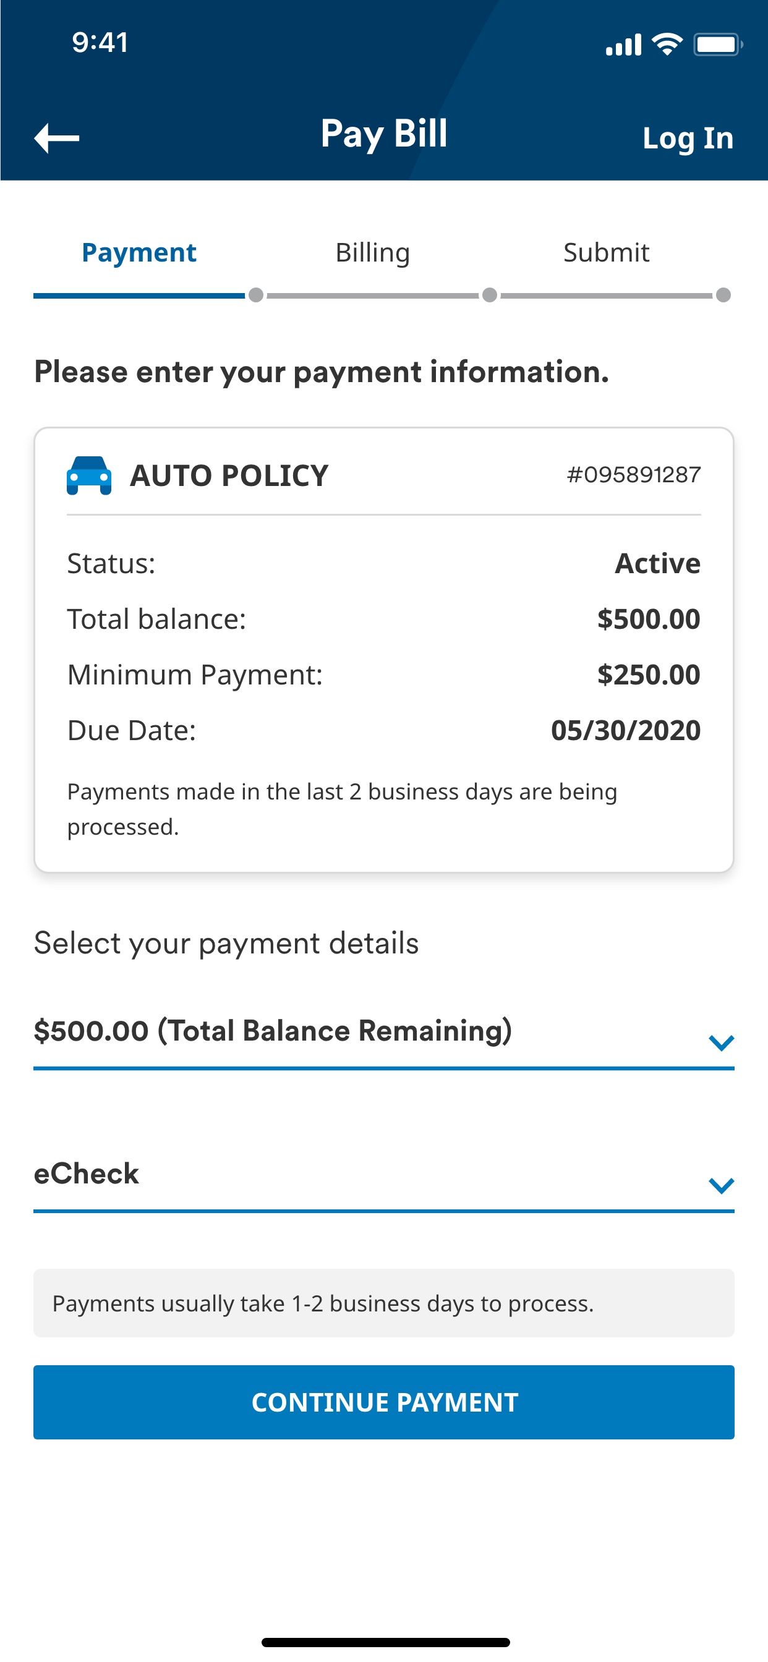Tap the chevron beside Total Balance Remaining
This screenshot has height=1662, width=768.
click(721, 1042)
